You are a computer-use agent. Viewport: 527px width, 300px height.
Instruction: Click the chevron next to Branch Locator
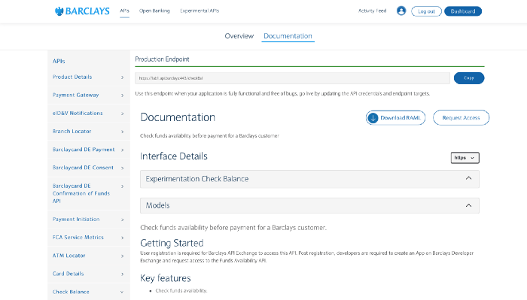pyautogui.click(x=122, y=132)
